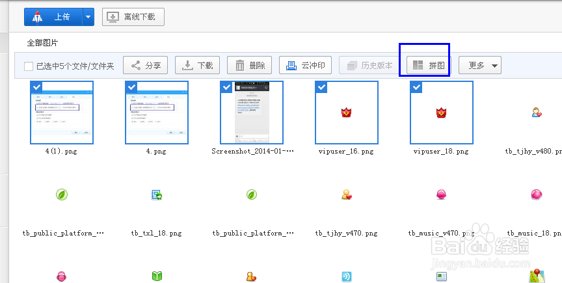This screenshot has width=562, height=283.
Task: Click the 云冲印 cloud print button
Action: click(305, 65)
